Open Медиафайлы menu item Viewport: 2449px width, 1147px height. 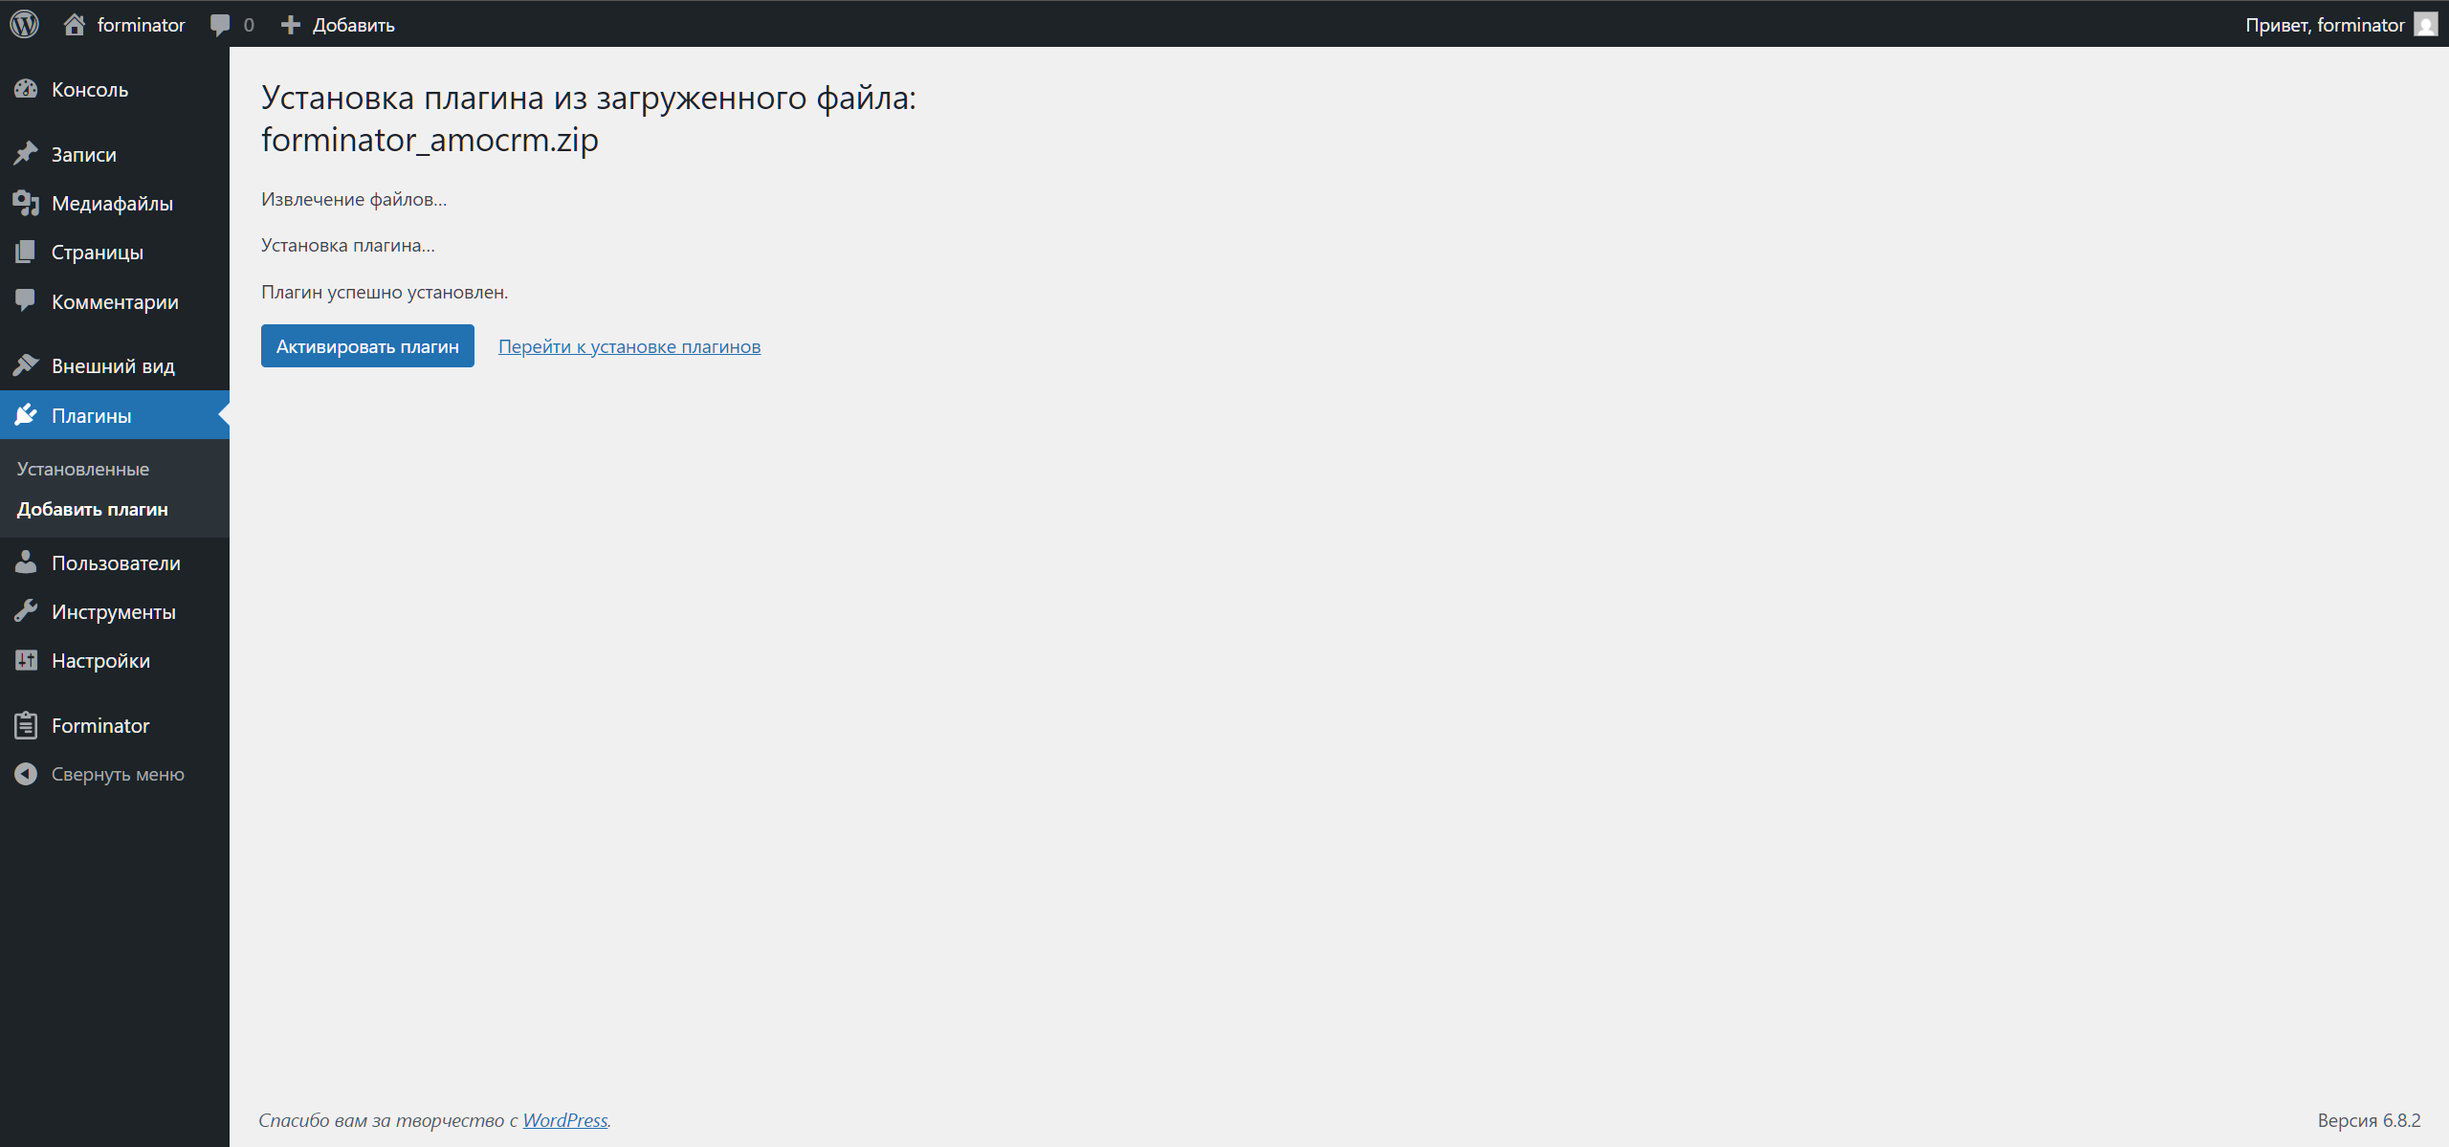(115, 203)
